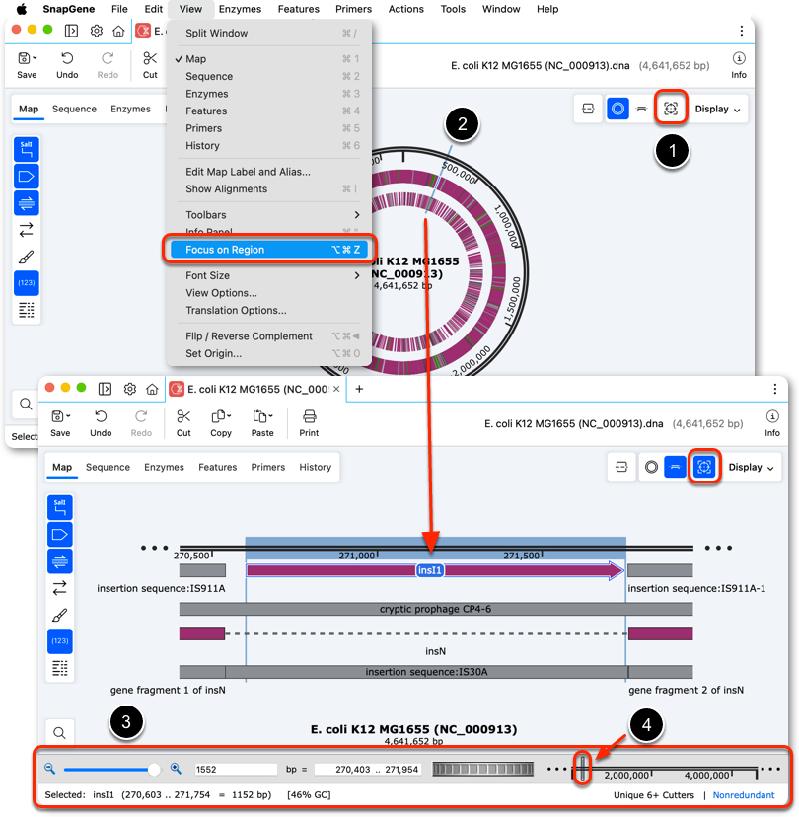Choose Set Origin... menu item
799x817 pixels.
click(x=268, y=353)
